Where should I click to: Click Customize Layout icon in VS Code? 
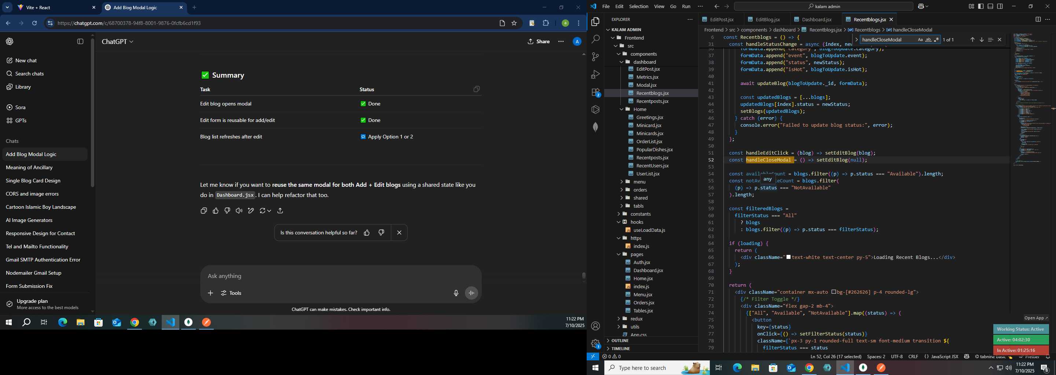click(972, 7)
